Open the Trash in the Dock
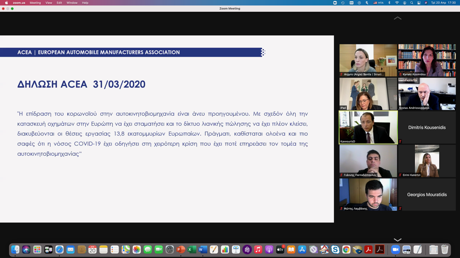 [445, 249]
